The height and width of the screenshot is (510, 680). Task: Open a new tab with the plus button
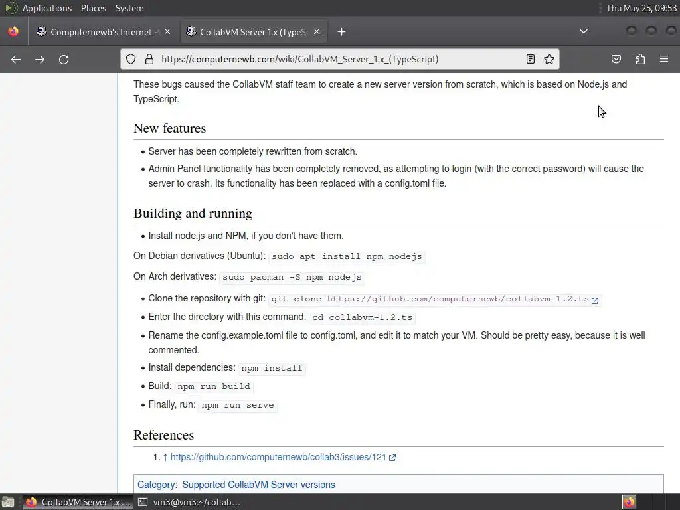pyautogui.click(x=342, y=32)
